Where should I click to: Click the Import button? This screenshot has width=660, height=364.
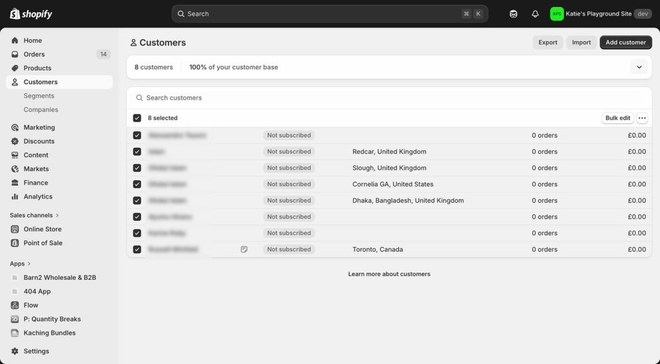coord(581,42)
